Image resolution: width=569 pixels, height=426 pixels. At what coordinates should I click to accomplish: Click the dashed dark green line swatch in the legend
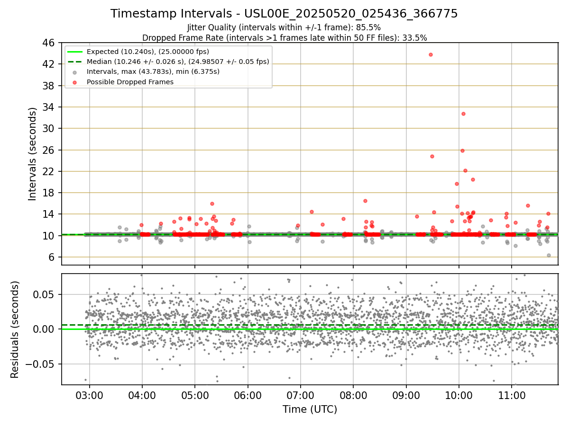(75, 62)
